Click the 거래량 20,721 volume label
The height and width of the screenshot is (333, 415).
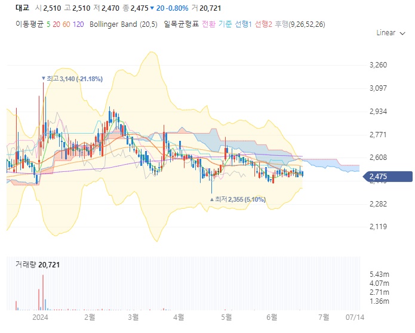point(38,264)
